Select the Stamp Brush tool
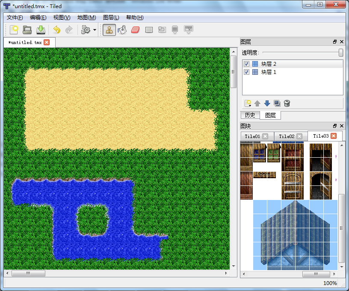349x291 pixels. click(x=109, y=30)
